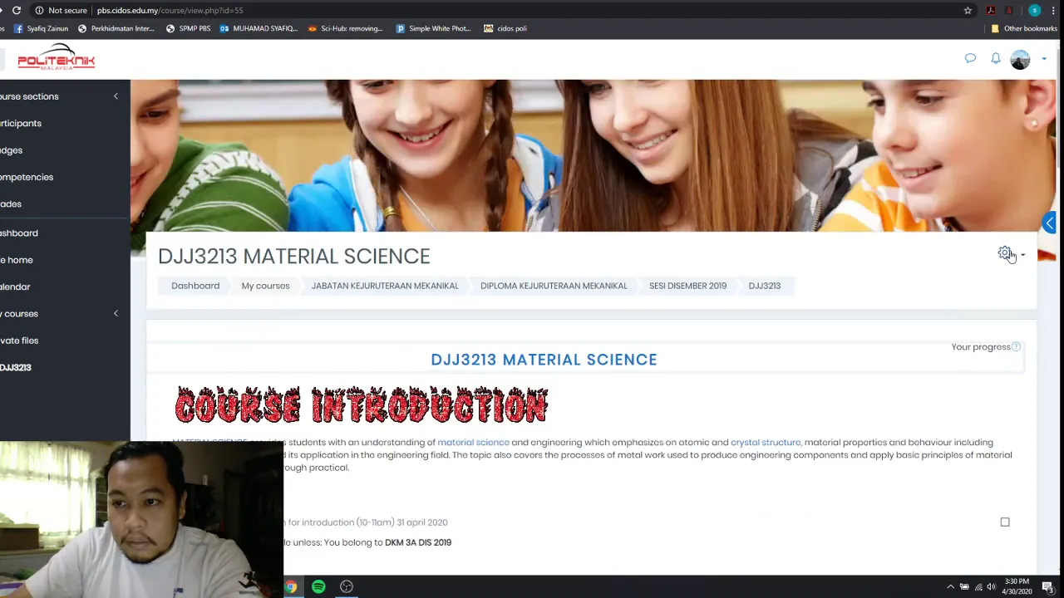
Task: Follow the crystal structure glossary link
Action: 766,443
